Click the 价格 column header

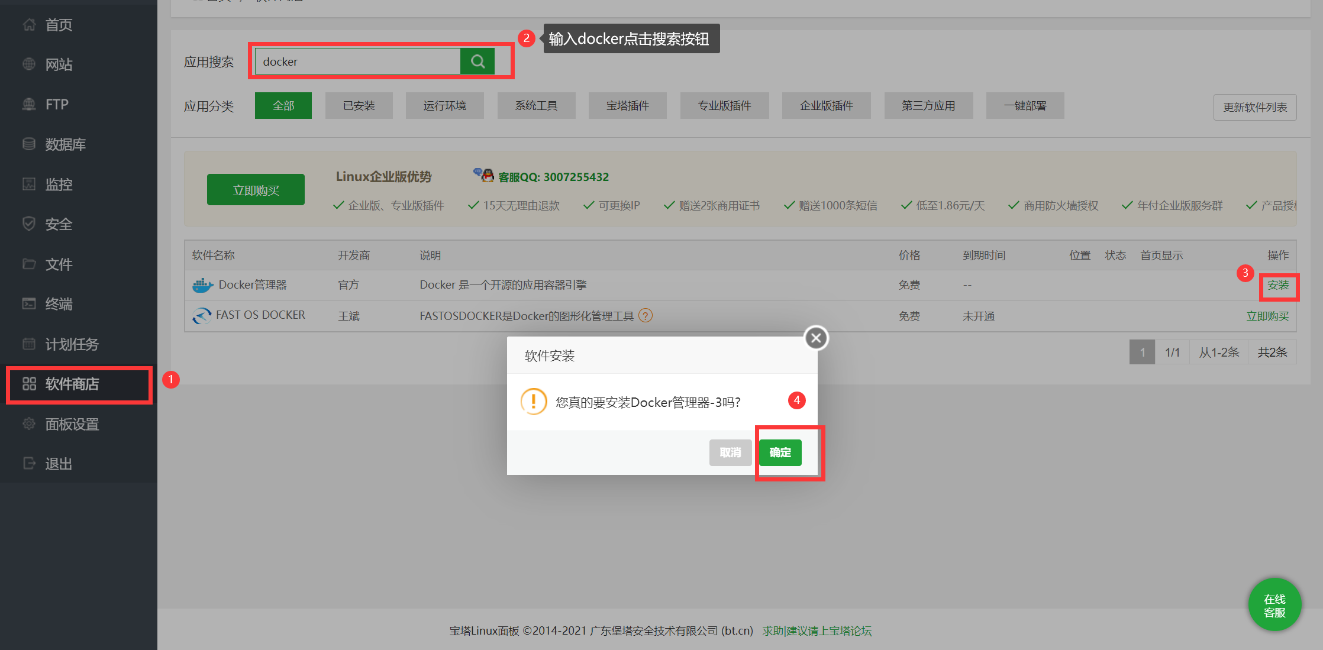pyautogui.click(x=909, y=256)
